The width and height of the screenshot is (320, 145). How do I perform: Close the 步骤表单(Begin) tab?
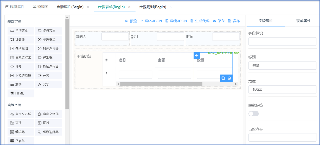(129, 7)
